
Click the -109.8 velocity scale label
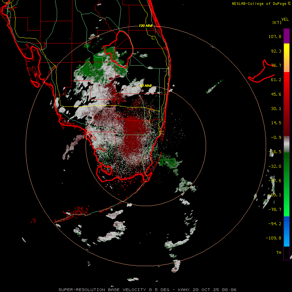point(274,238)
